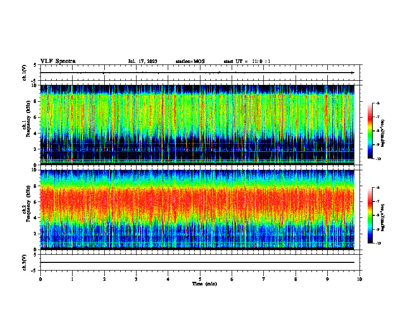Click the "Time (min)" x-axis label
405x313 pixels.
click(205, 284)
